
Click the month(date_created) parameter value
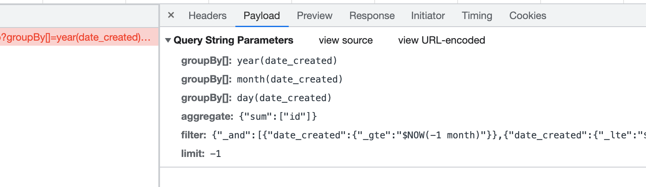[x=290, y=79]
